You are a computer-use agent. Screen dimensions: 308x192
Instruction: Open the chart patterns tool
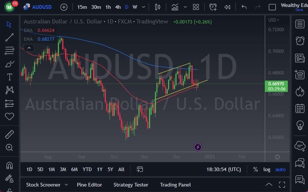(10, 90)
